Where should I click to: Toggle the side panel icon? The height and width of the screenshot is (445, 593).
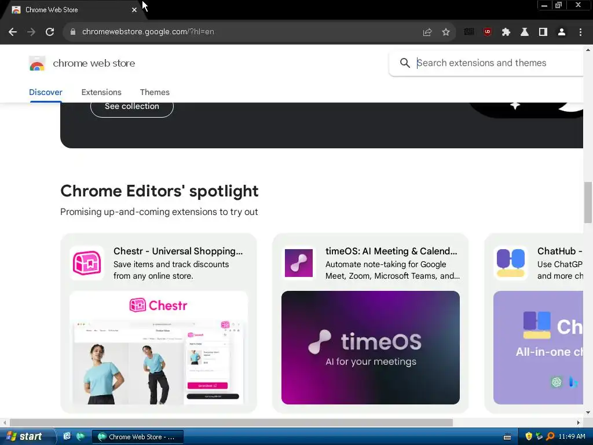coord(543,32)
